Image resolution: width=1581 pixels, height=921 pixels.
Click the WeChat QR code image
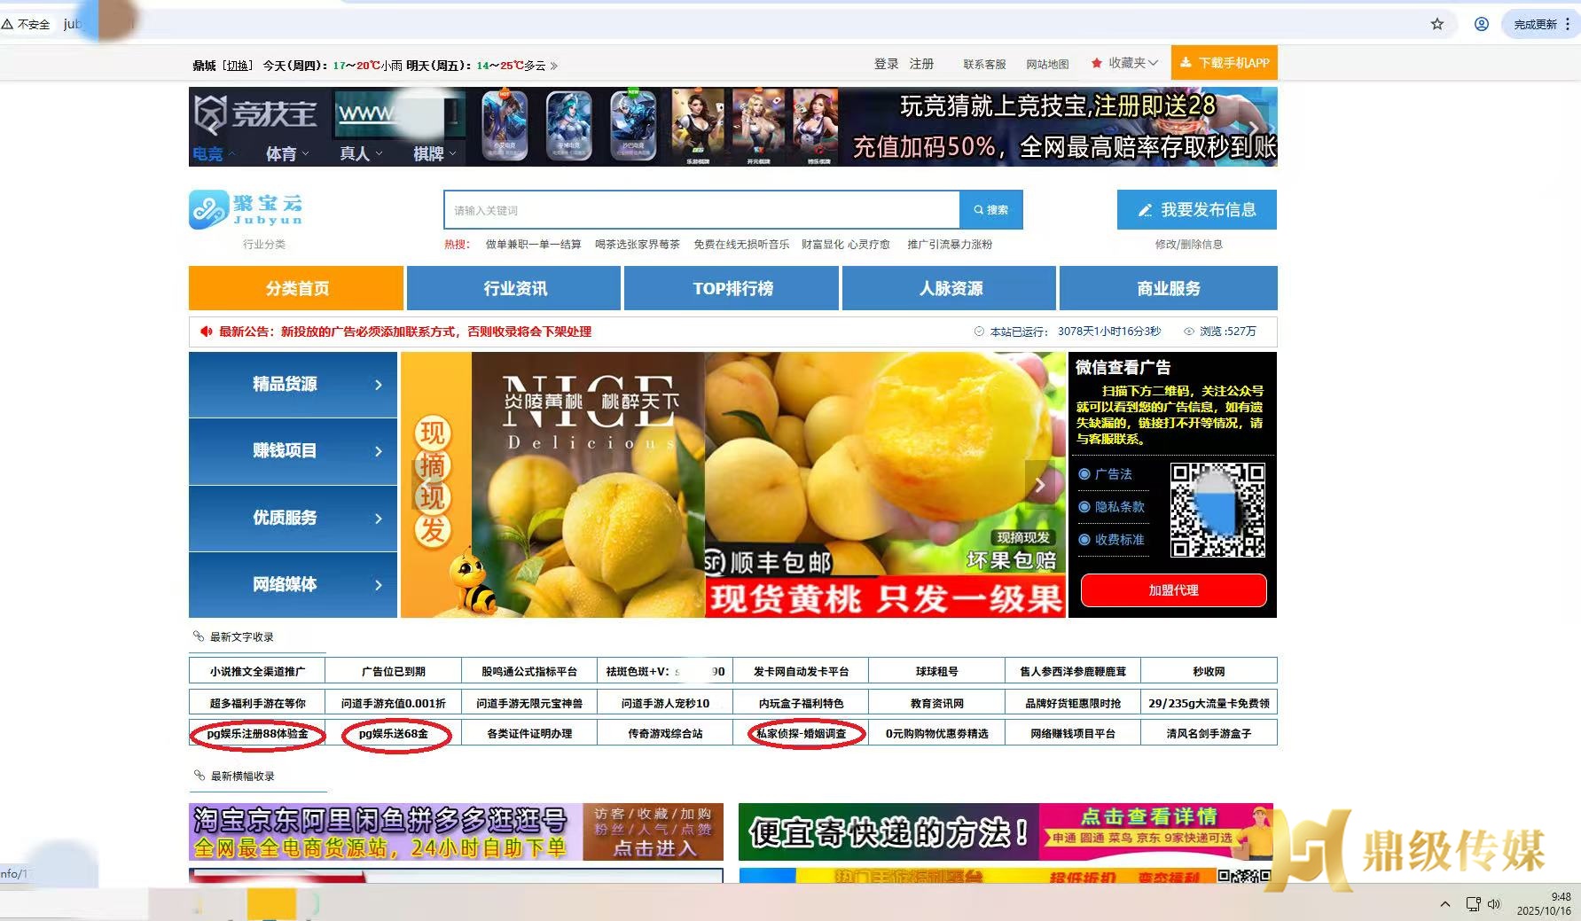1217,510
